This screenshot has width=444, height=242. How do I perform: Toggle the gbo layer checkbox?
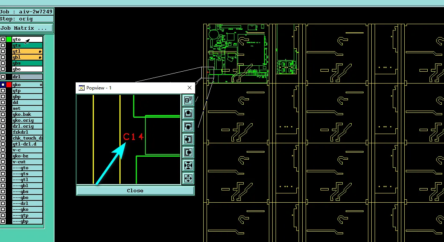[x=3, y=69]
